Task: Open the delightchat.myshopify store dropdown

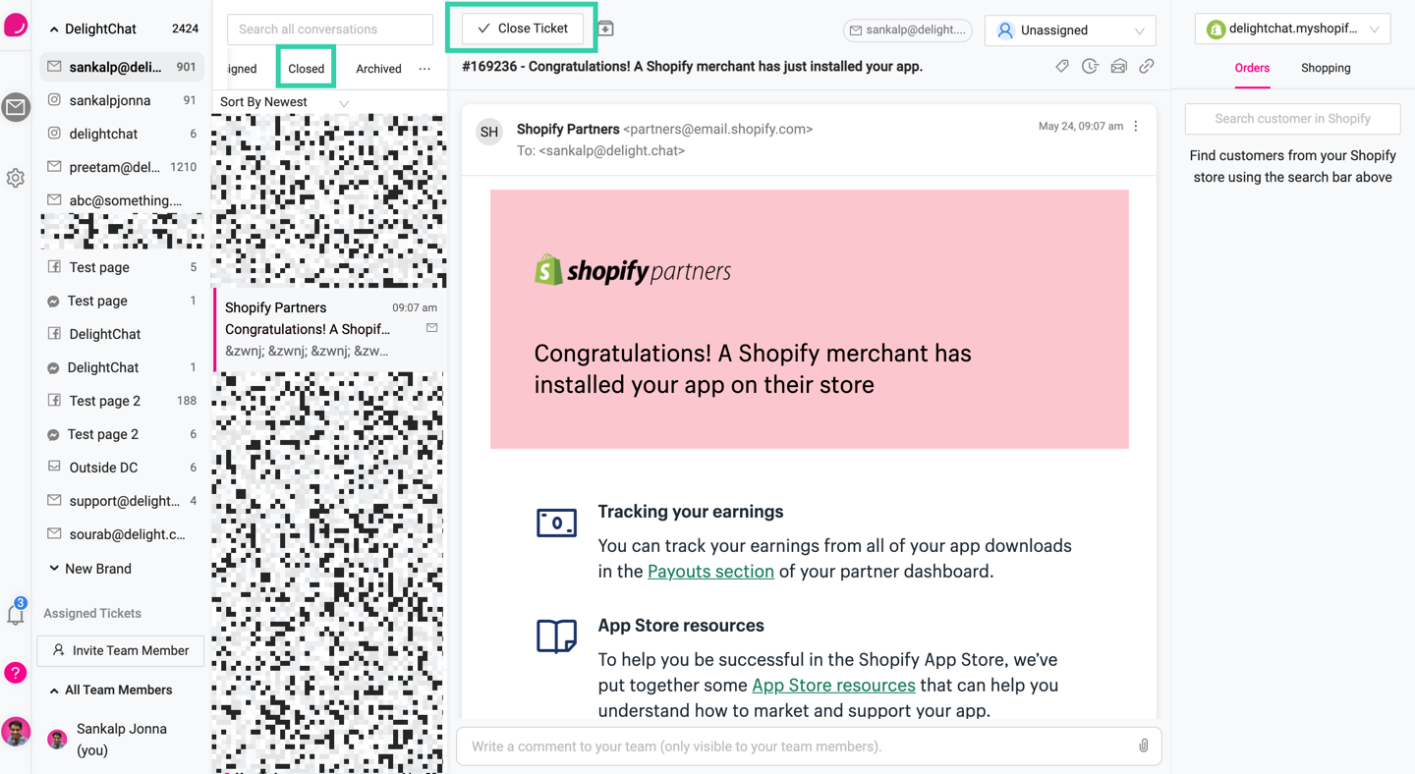Action: tap(1292, 29)
